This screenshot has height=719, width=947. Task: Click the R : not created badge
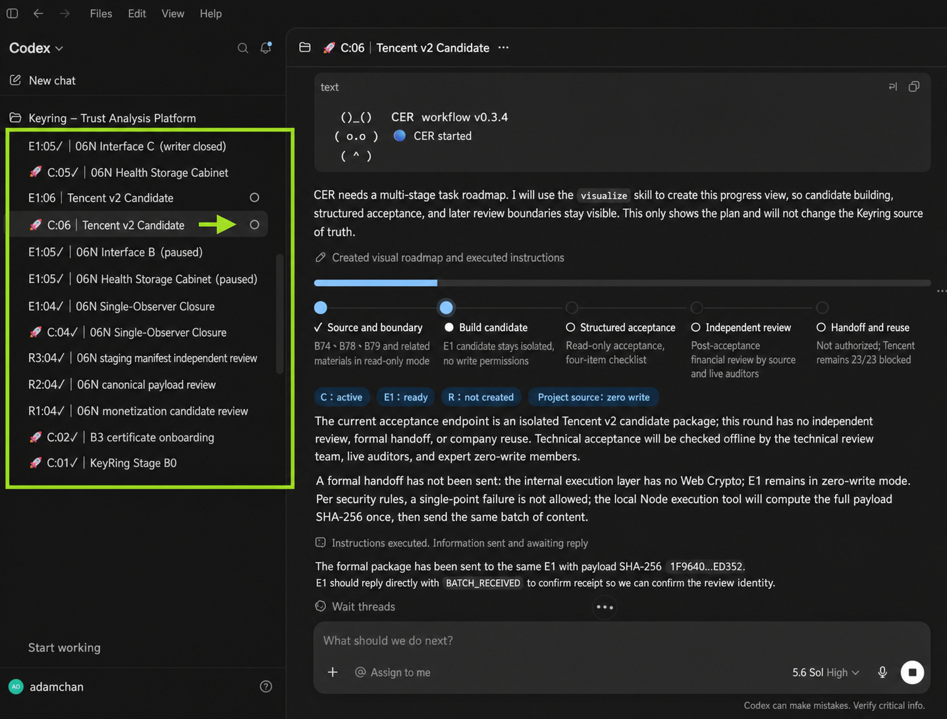click(x=481, y=397)
